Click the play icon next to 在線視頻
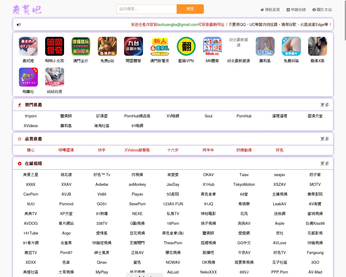 point(19,164)
